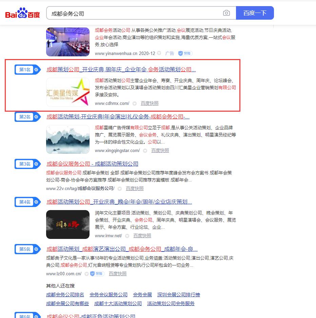Image resolution: width=316 pixels, height=318 pixels.
Task: Select related search 成都会务公司排名
Action: pyautogui.click(x=65, y=295)
